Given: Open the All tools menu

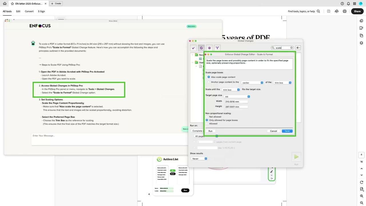Looking at the screenshot, I should [7, 11].
